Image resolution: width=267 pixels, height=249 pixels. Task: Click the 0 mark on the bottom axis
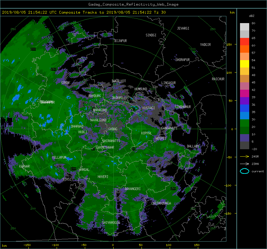(113, 245)
